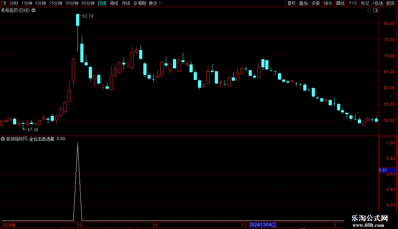
Task: Switch to 月线 monthly chart
Action: [126, 3]
